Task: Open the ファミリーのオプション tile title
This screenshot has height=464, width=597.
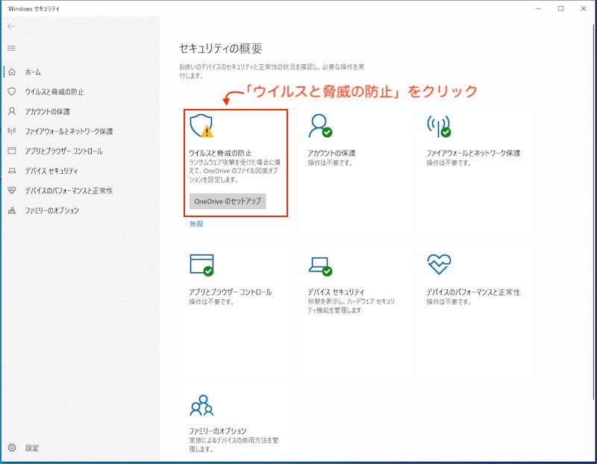Action: click(218, 431)
